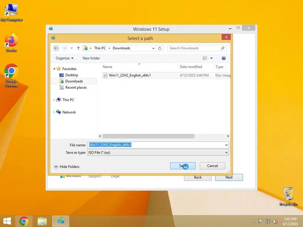
Task: Click Next in Windows 11 Setup
Action: tap(229, 177)
